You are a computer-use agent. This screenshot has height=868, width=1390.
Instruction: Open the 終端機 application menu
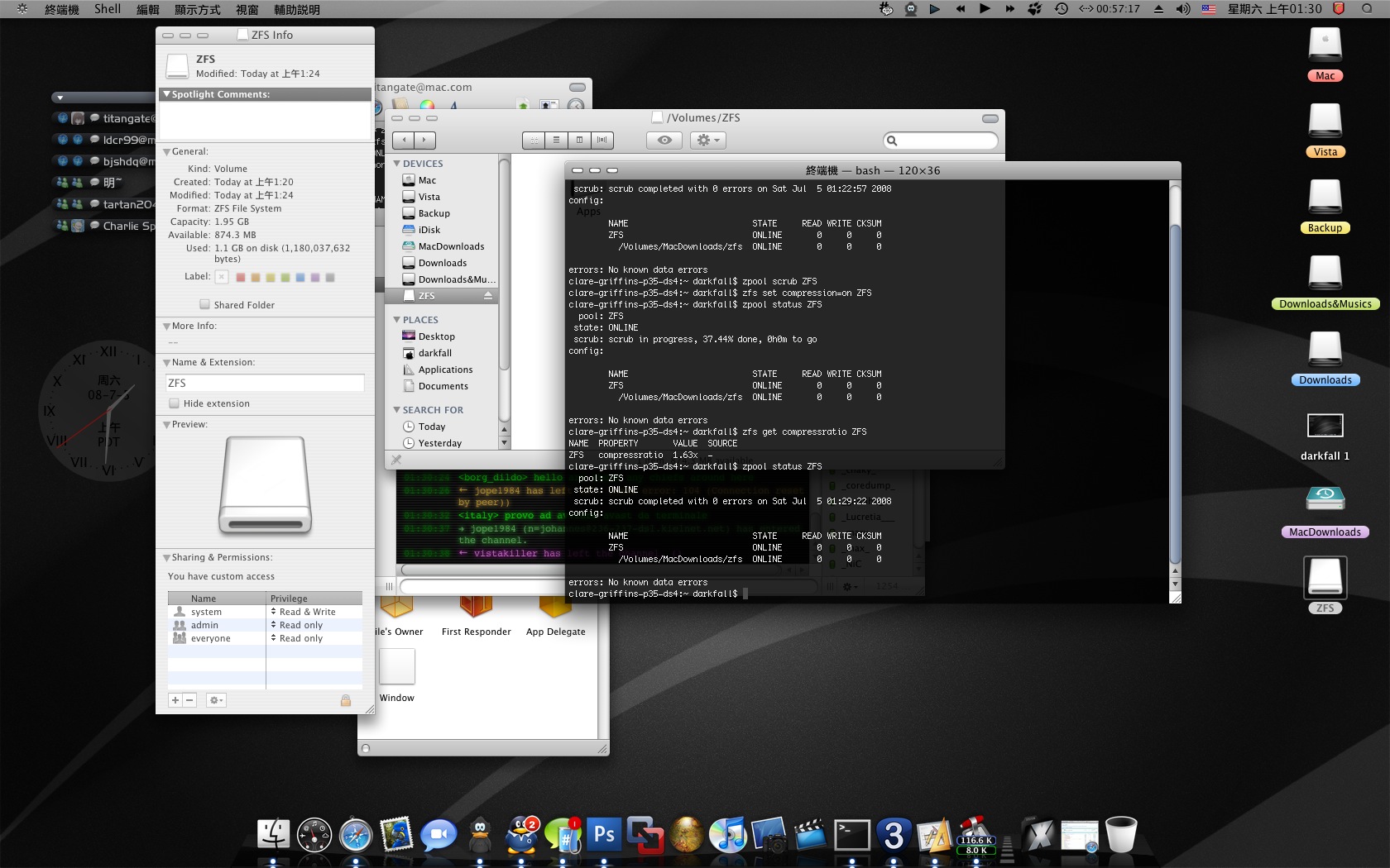tap(62, 9)
